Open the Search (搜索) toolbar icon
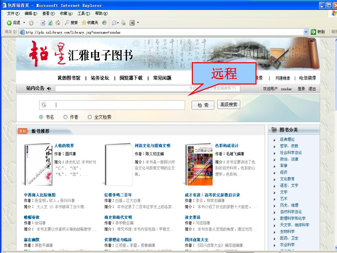This screenshot has height=253, width=337. pos(67,23)
